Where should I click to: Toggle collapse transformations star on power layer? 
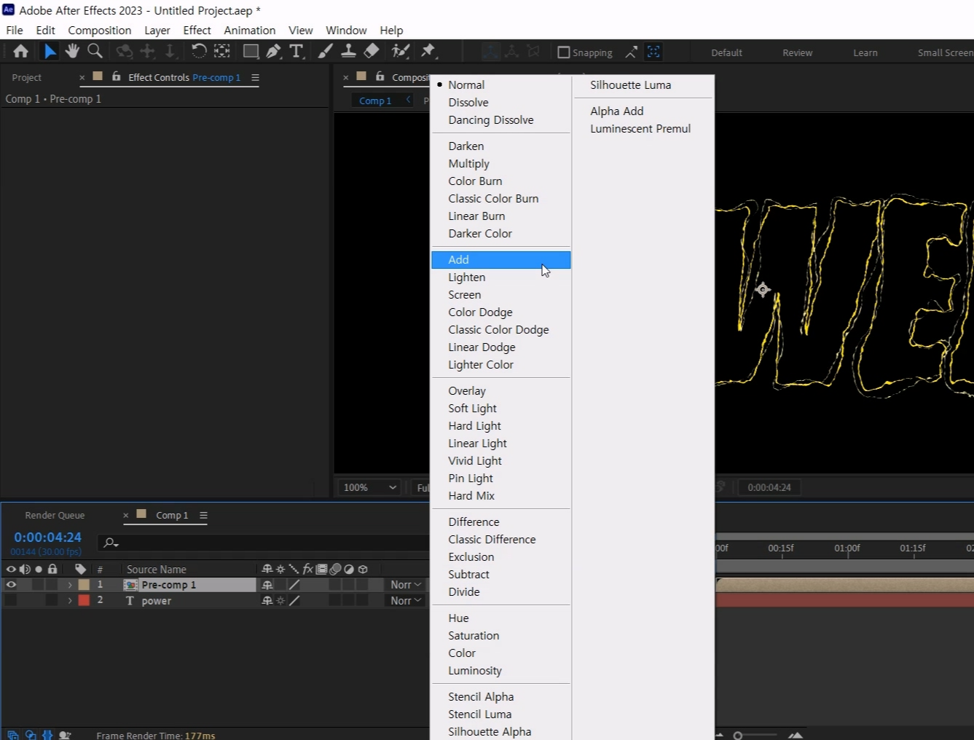tap(280, 601)
